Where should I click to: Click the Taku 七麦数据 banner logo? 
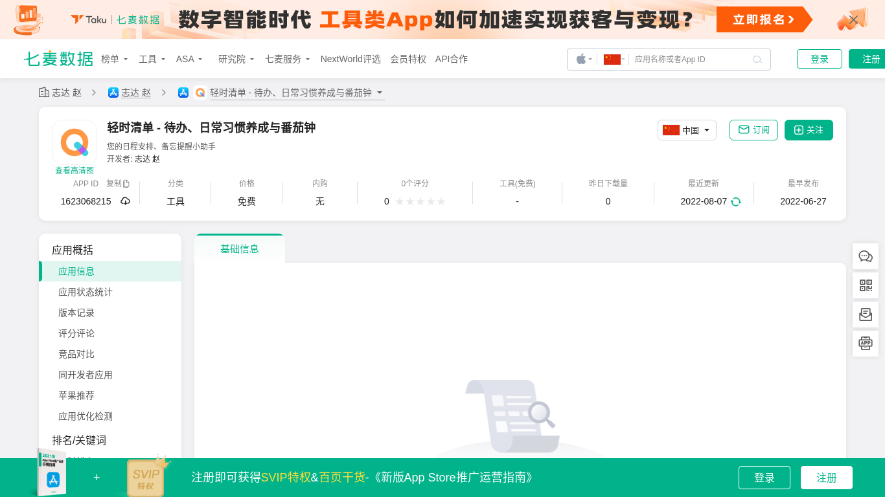(x=115, y=19)
